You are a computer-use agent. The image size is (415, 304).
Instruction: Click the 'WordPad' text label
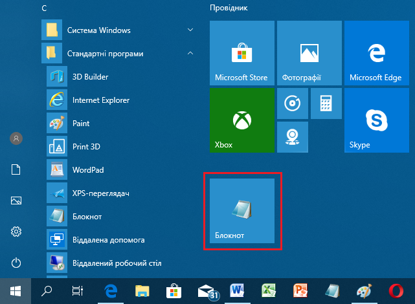coord(88,170)
